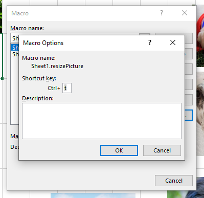204x198 pixels.
Task: Close the Macro Options dialog with X
Action: click(173, 42)
